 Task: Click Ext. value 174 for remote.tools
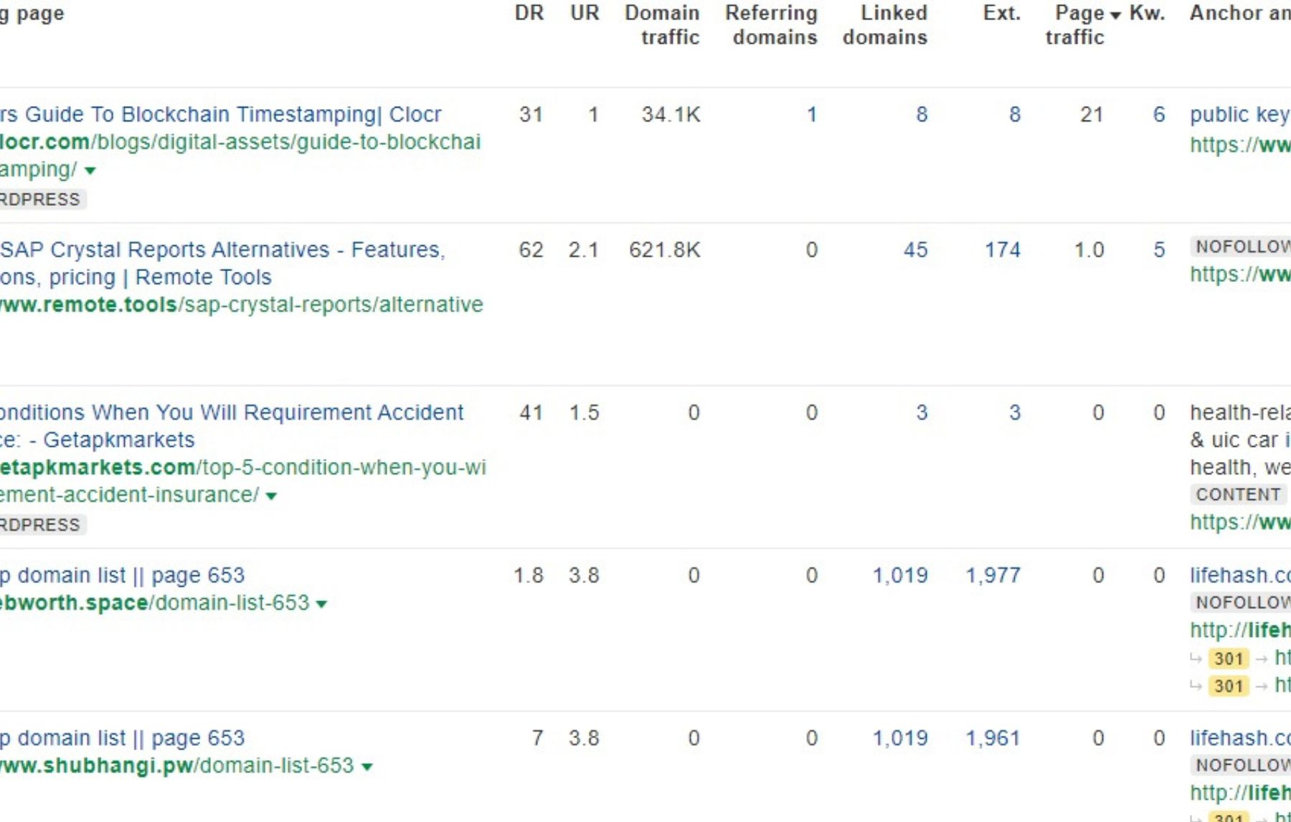1003,250
